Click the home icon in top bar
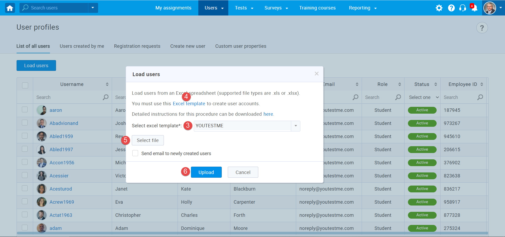The width and height of the screenshot is (505, 237). click(x=10, y=8)
